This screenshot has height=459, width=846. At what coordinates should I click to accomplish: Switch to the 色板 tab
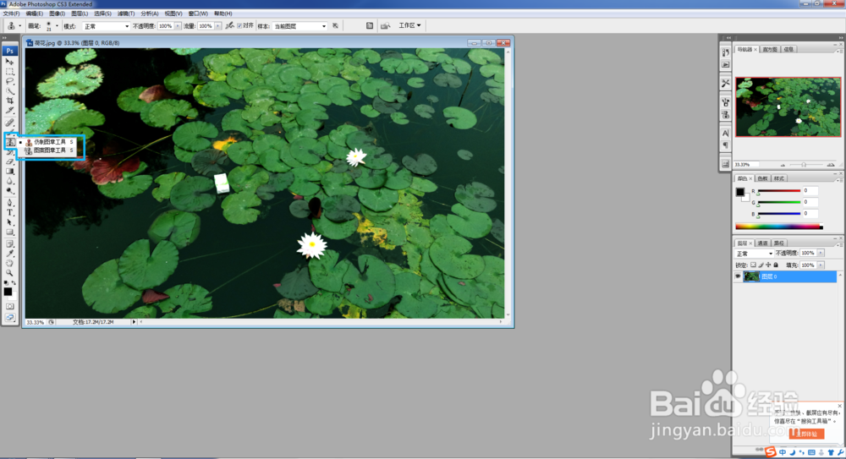pos(762,178)
